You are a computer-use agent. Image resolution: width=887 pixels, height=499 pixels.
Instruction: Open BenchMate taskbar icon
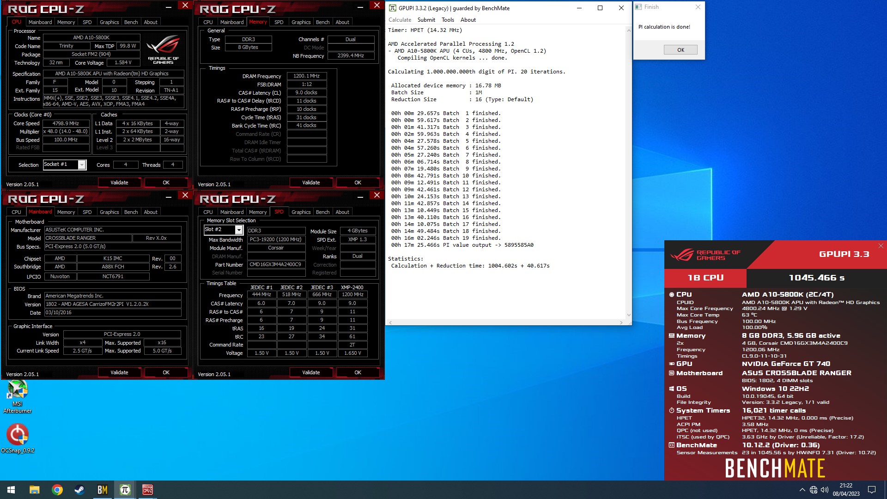[x=102, y=490]
